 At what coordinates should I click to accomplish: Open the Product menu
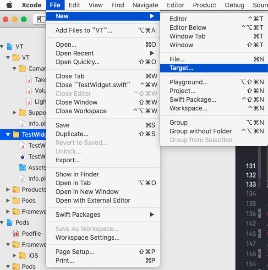pyautogui.click(x=204, y=5)
